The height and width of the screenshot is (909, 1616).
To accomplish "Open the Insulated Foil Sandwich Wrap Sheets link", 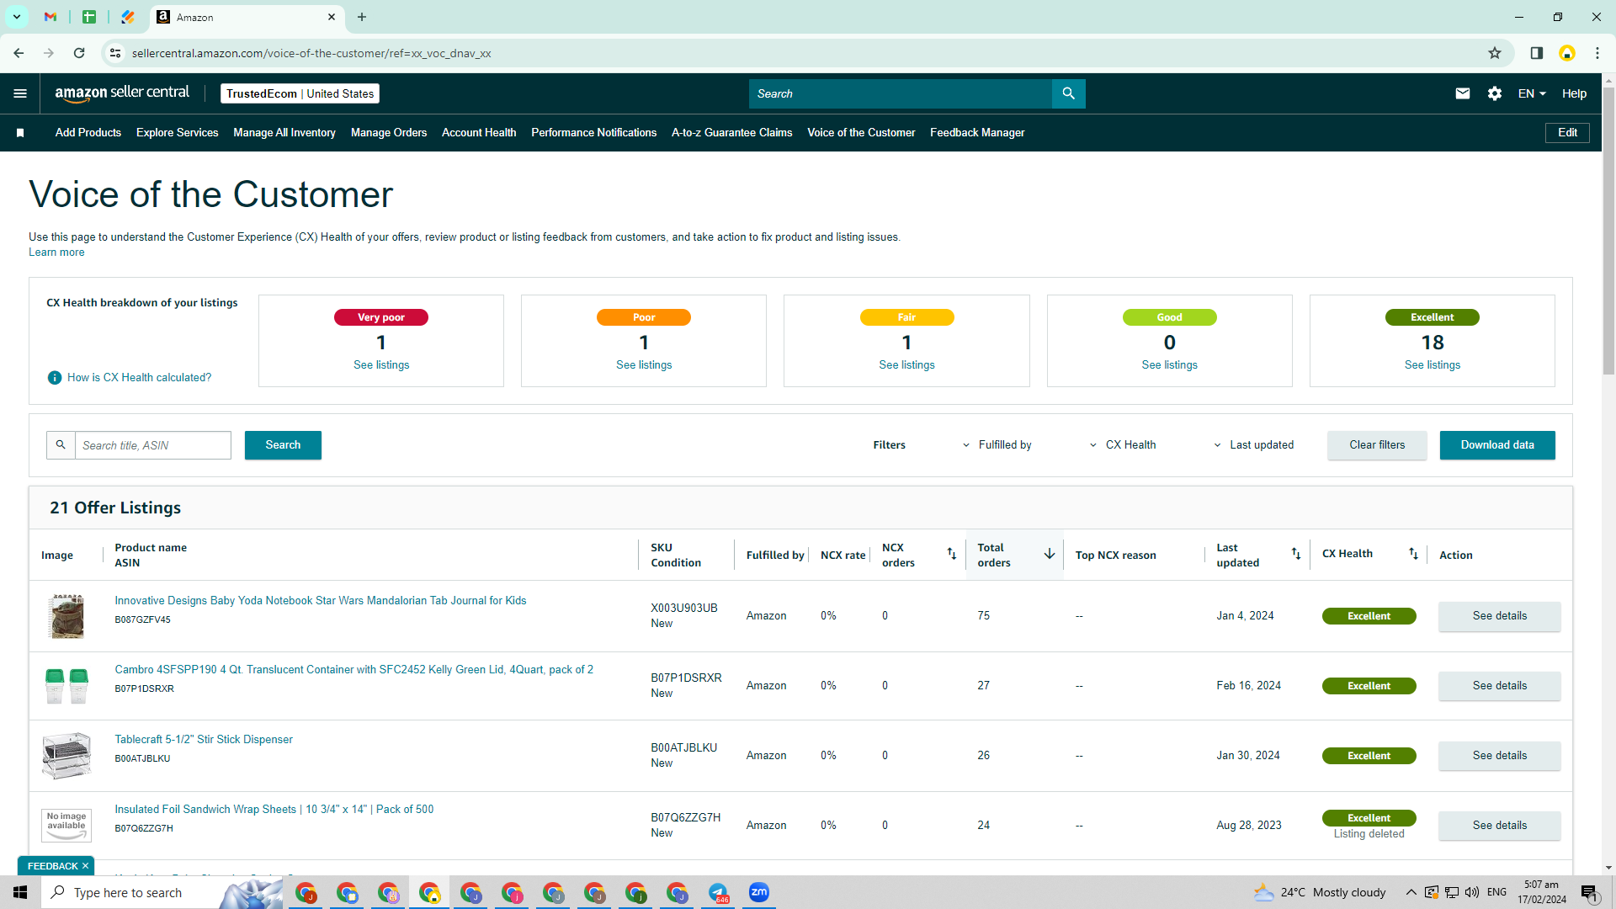I will 274,810.
